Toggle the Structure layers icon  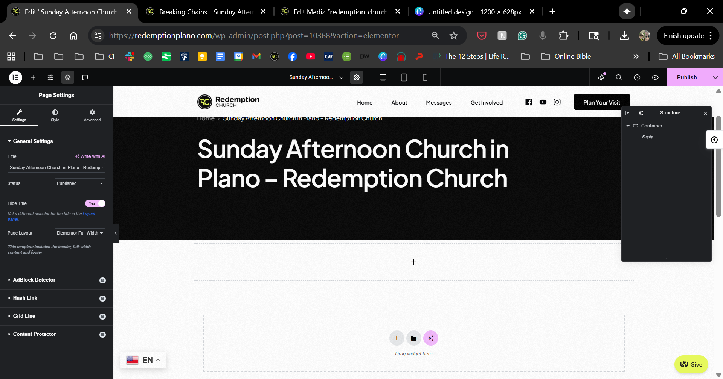pos(68,77)
